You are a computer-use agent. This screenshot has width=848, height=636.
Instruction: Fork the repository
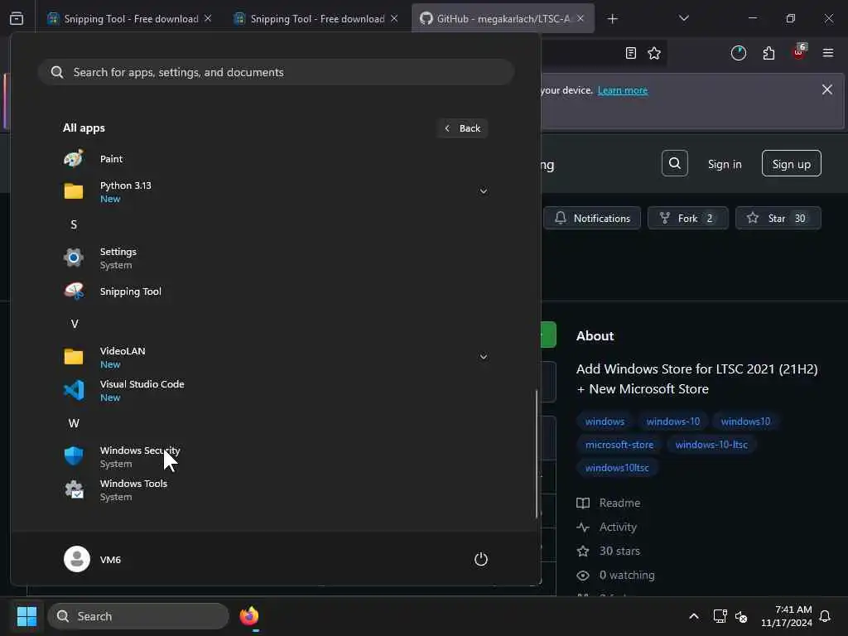click(x=688, y=218)
